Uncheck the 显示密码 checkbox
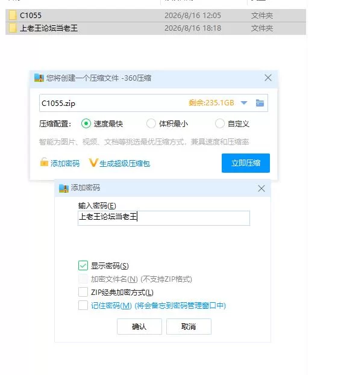This screenshot has height=375, width=338. [x=83, y=265]
